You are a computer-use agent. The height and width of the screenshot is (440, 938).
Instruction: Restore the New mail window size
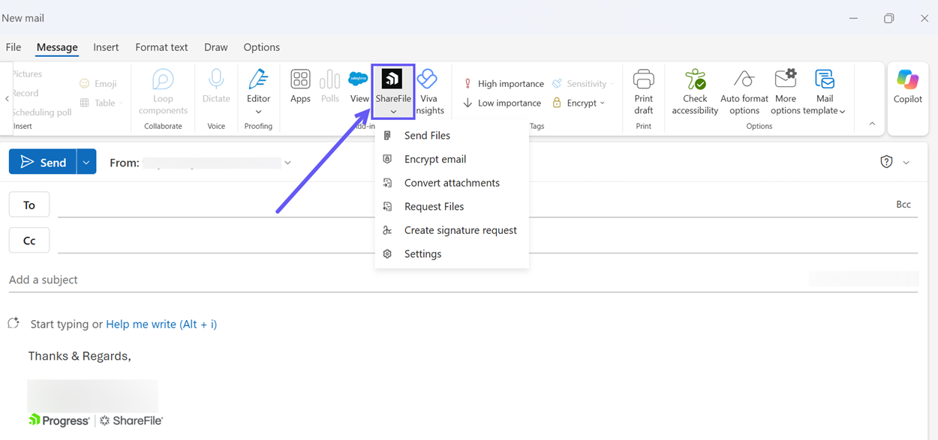click(888, 18)
